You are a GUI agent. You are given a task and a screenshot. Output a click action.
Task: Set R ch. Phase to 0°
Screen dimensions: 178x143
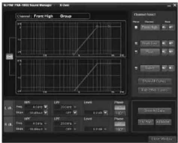(120, 124)
